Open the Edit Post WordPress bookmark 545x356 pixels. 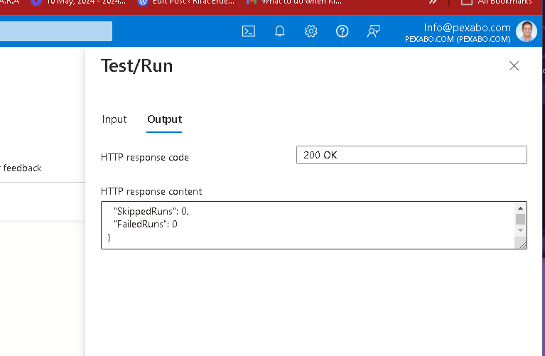point(185,2)
